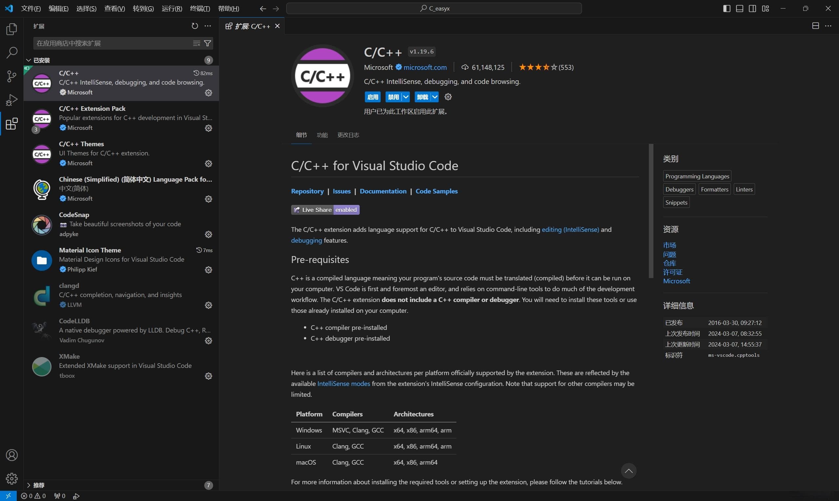839x501 pixels.
Task: Switch to the 更改日志 tab
Action: [348, 135]
